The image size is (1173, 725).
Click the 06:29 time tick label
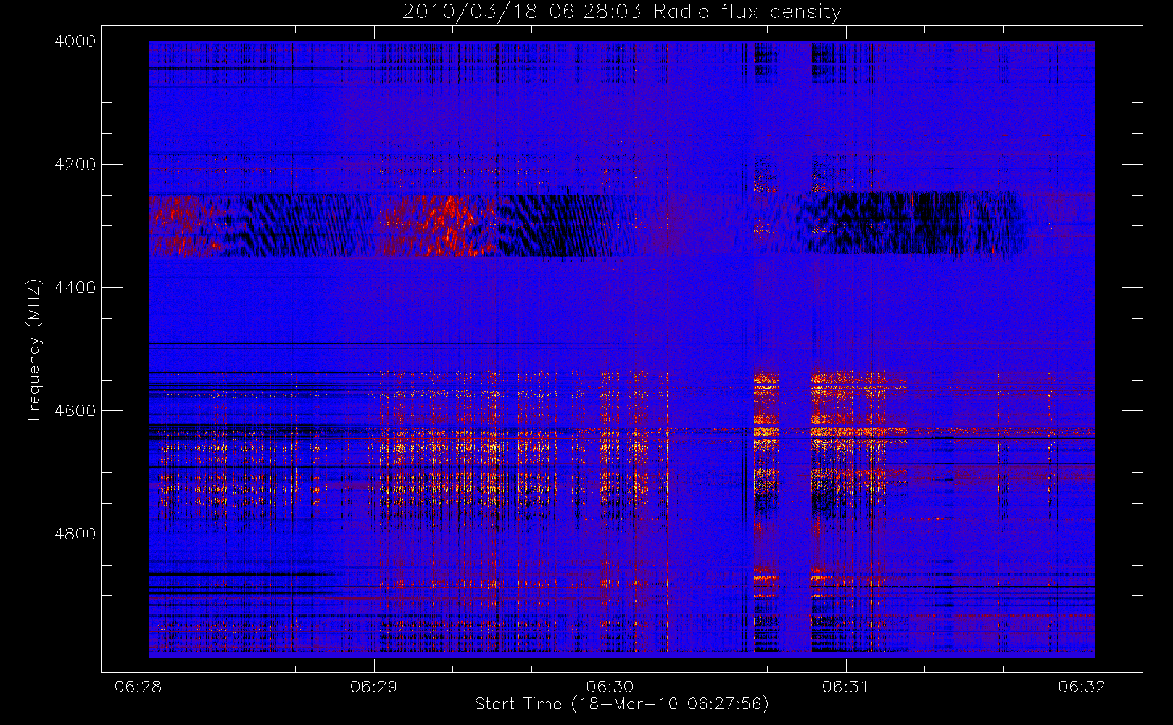tap(373, 687)
